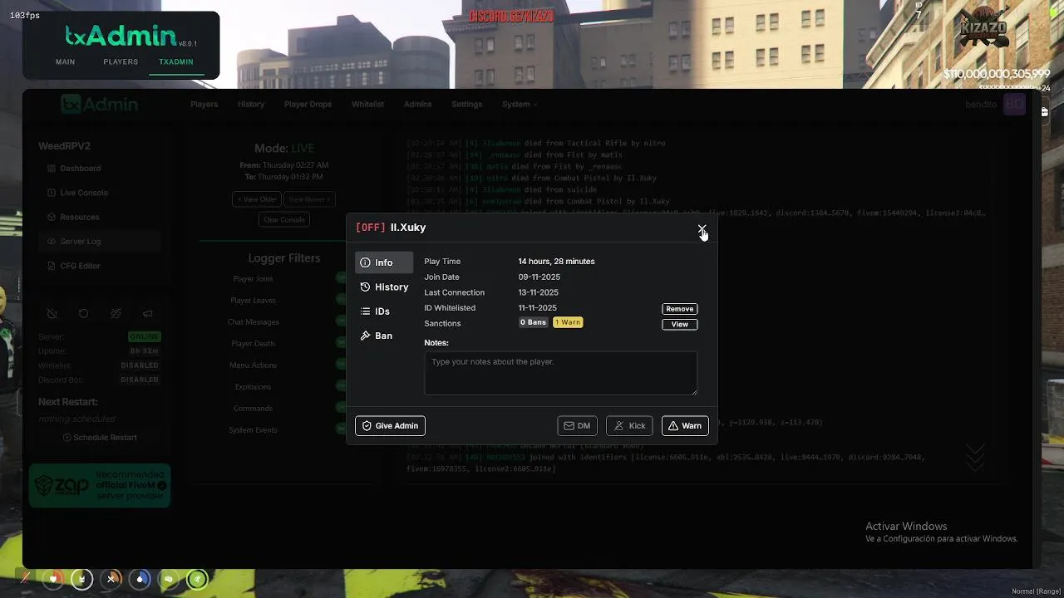The width and height of the screenshot is (1064, 598).
Task: Click the running stamina HUD icon
Action: 197,578
